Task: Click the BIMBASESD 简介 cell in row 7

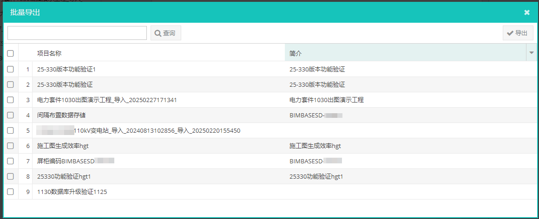Action: 316,161
